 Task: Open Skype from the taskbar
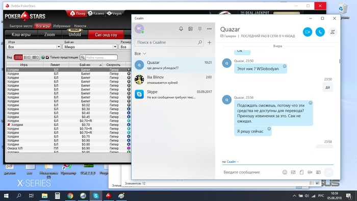click(x=96, y=195)
